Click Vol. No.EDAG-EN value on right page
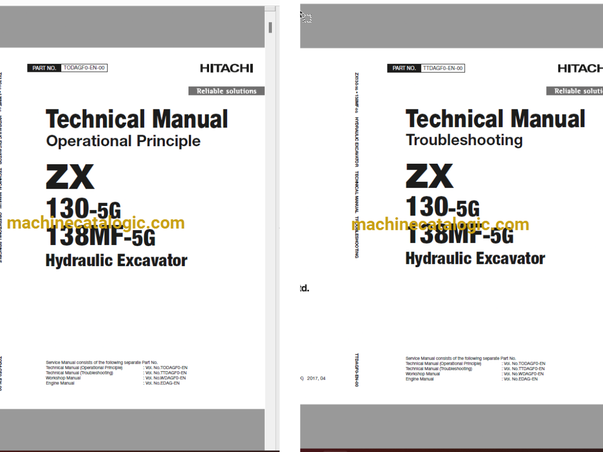Viewport: 603px width, 452px height. point(520,379)
